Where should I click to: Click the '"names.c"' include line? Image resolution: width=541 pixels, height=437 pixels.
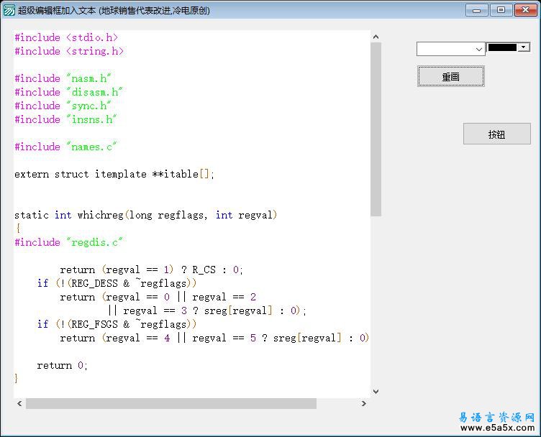click(x=65, y=147)
